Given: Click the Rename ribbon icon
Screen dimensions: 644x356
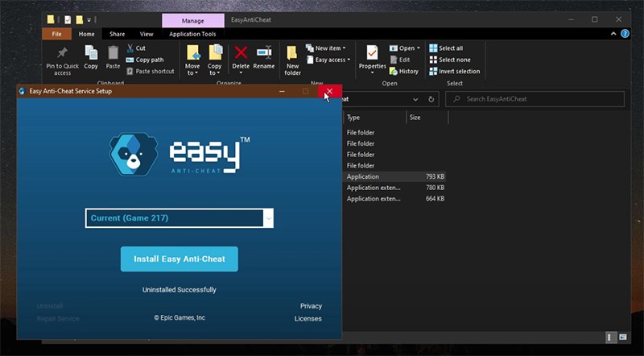Looking at the screenshot, I should (264, 52).
